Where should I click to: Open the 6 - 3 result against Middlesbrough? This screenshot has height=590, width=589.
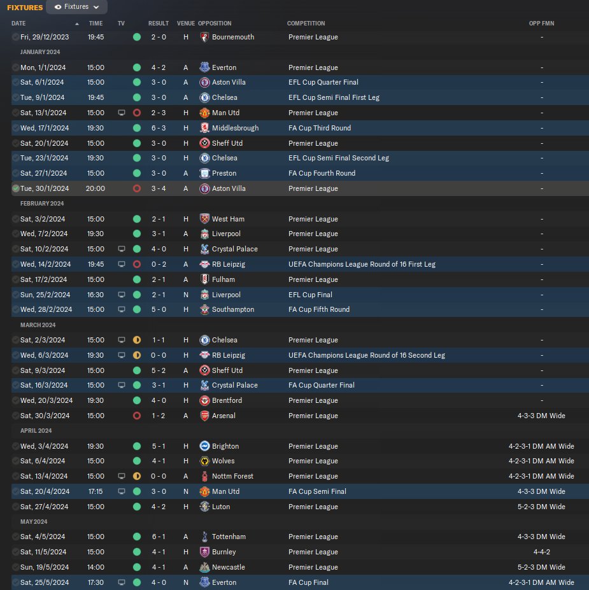coord(159,128)
